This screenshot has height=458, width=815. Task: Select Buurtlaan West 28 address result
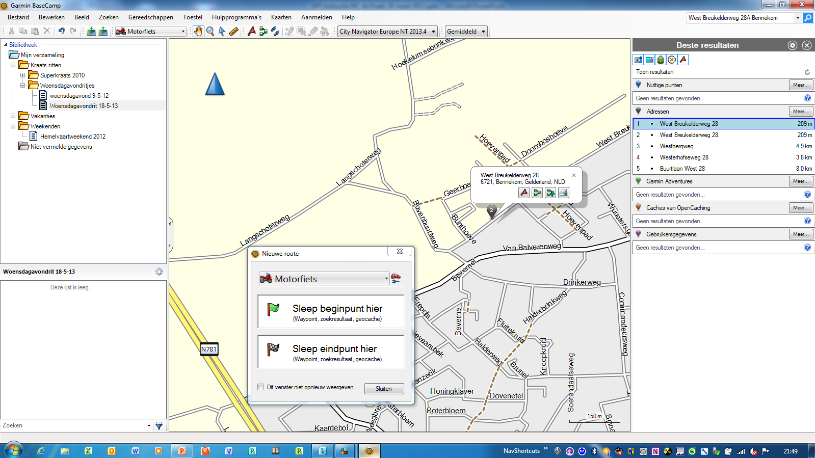coord(723,169)
